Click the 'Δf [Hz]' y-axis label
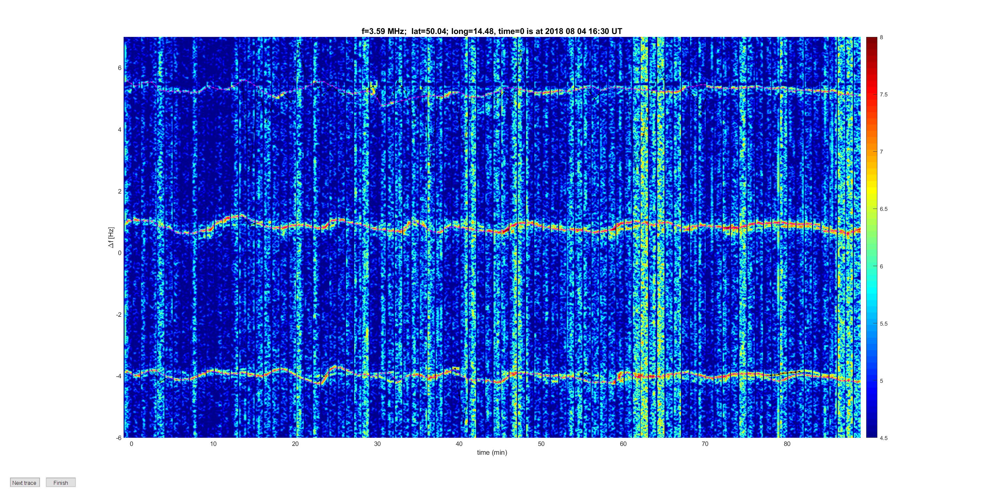The height and width of the screenshot is (492, 981). click(111, 238)
